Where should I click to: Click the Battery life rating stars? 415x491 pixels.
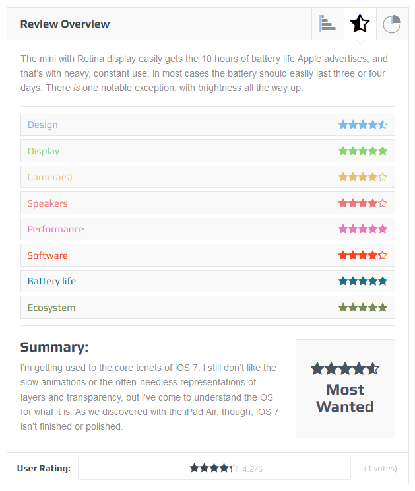(x=362, y=281)
